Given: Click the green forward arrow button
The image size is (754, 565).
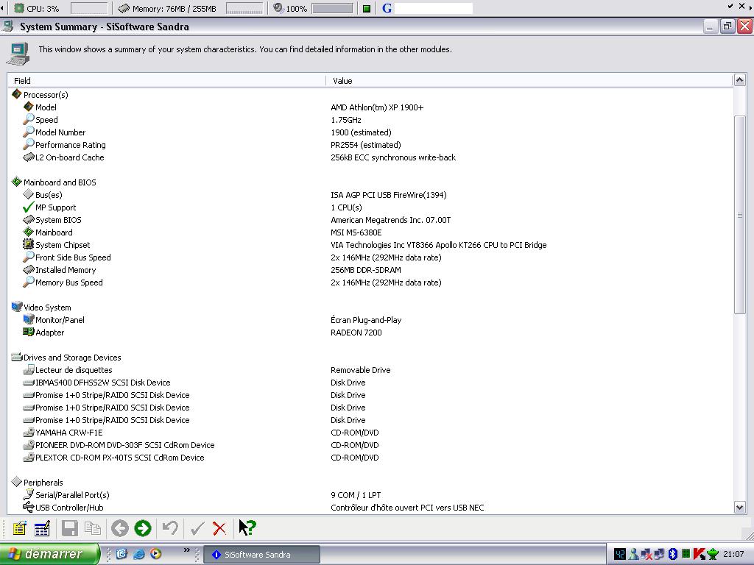Looking at the screenshot, I should click(142, 528).
